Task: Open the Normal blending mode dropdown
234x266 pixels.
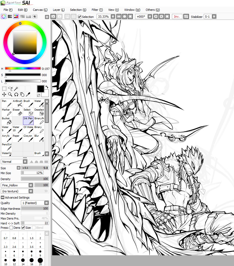Action: tap(25, 161)
